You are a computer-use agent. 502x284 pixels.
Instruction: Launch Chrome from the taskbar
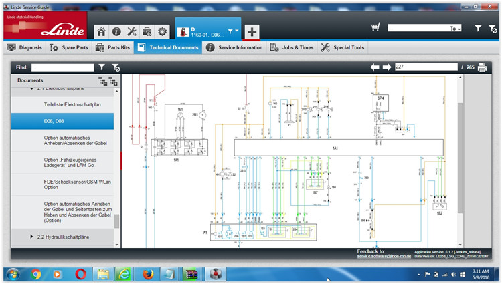pyautogui.click(x=36, y=274)
